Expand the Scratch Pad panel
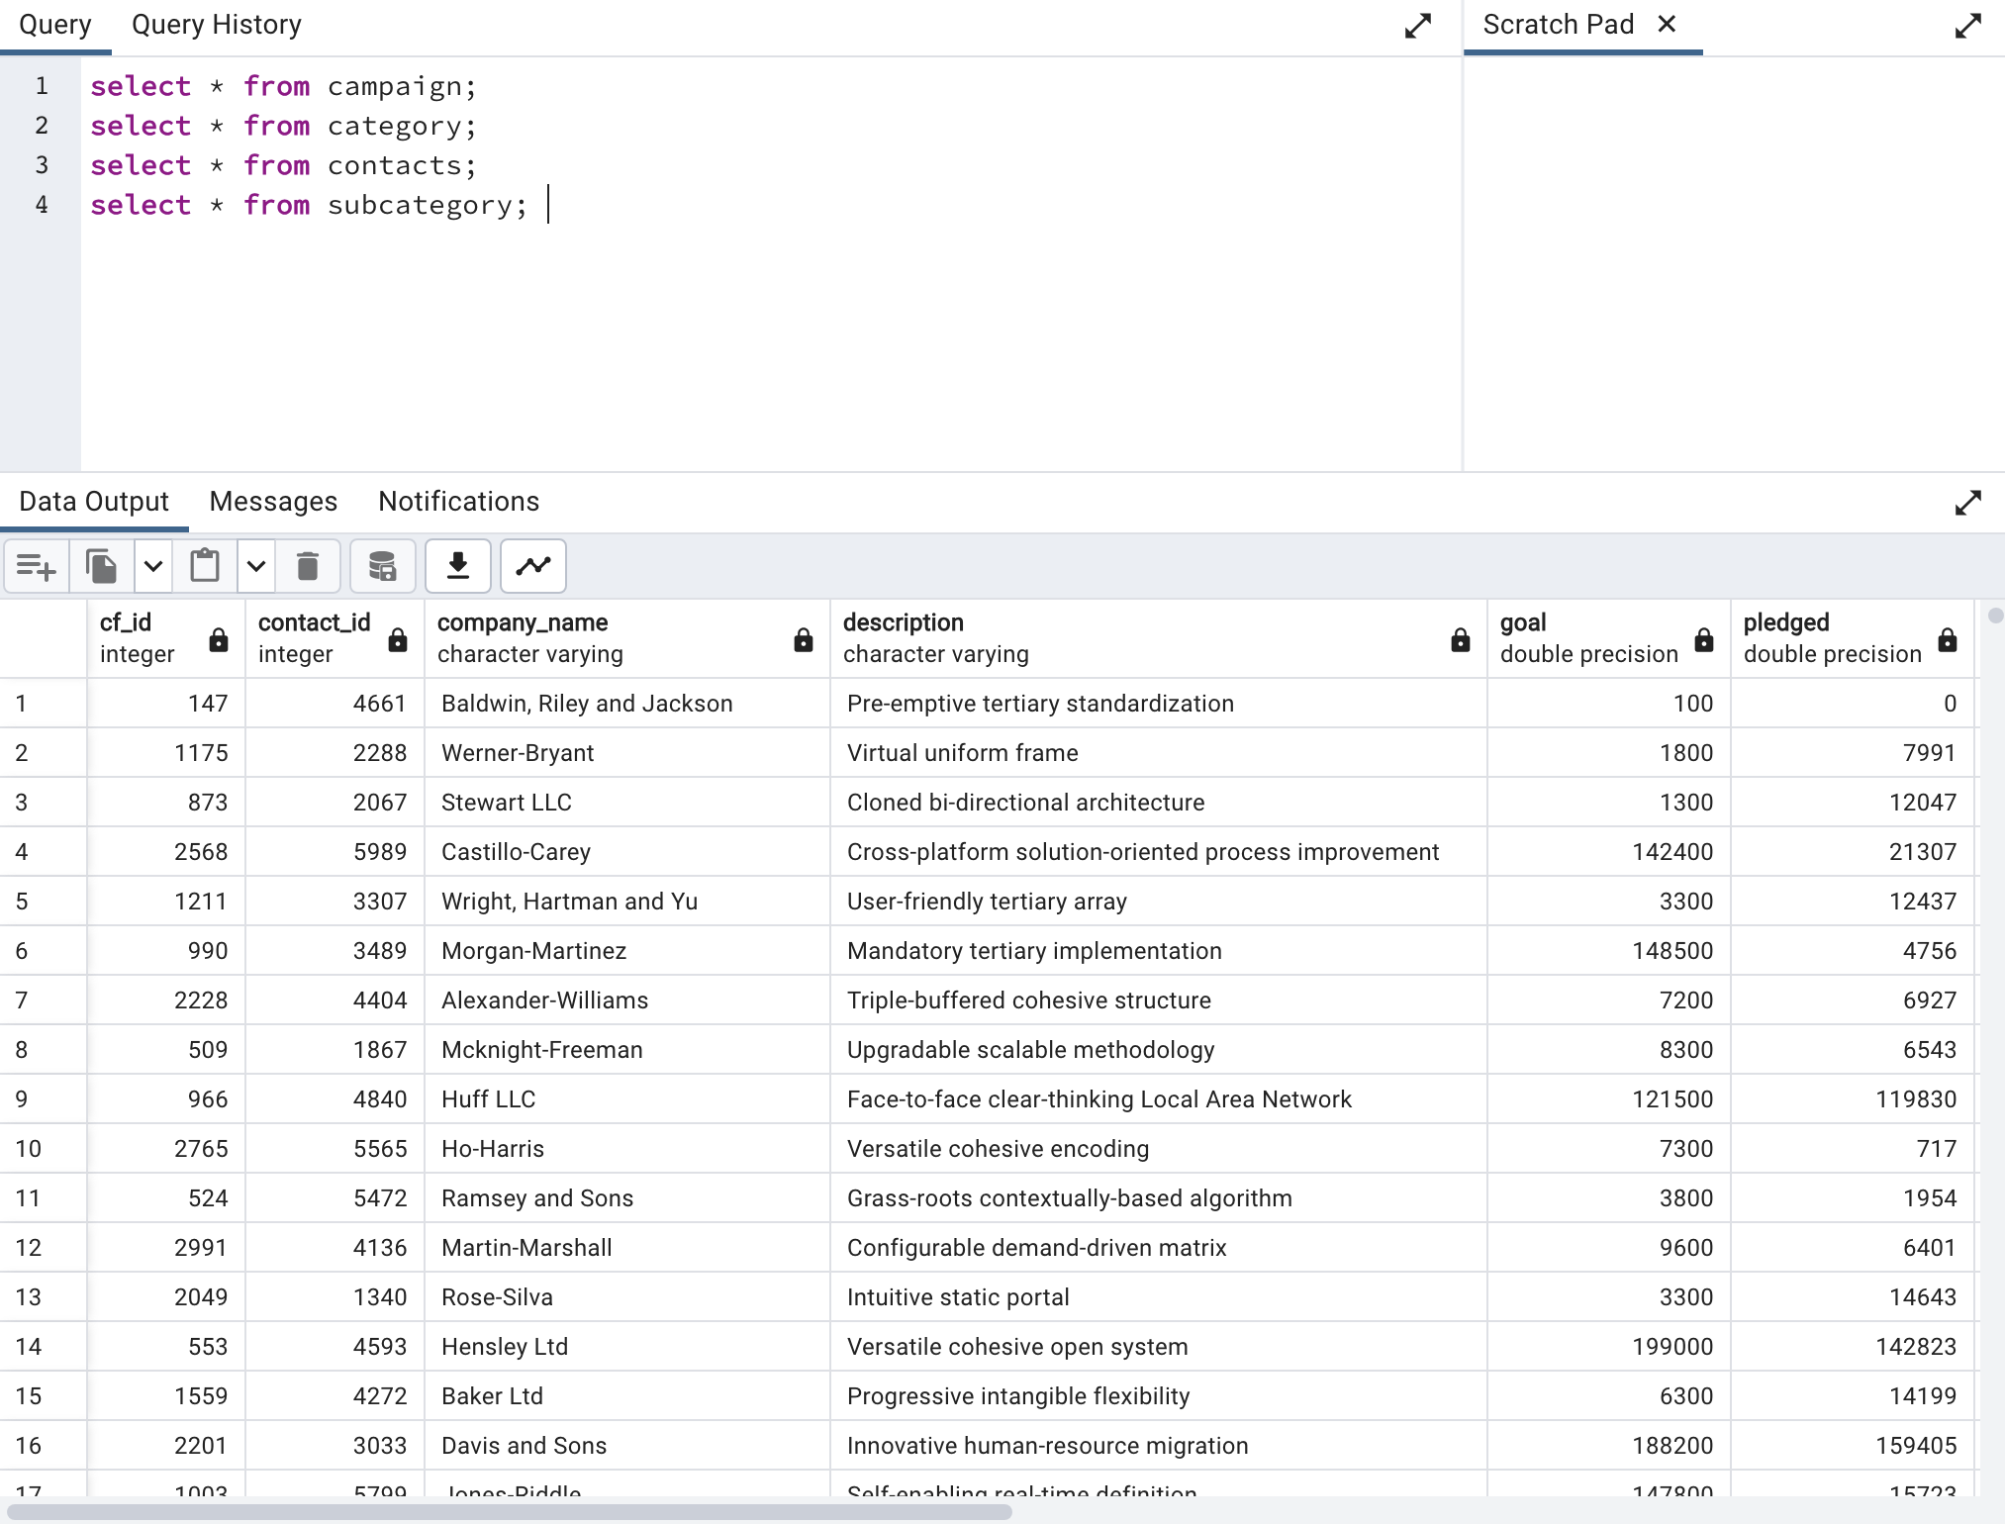Viewport: 2005px width, 1524px height. pyautogui.click(x=1969, y=24)
